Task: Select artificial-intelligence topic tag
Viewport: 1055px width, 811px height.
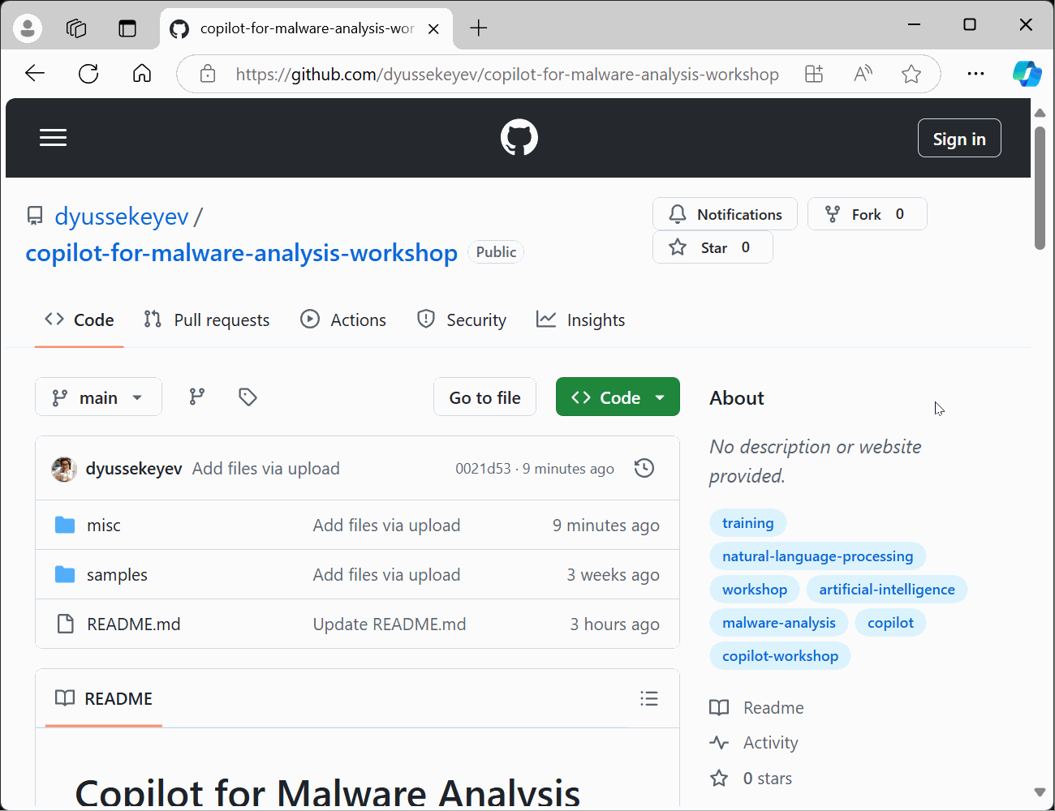Action: click(x=887, y=590)
